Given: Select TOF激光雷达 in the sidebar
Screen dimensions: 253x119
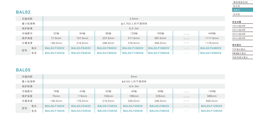Looking at the screenshot, I should [x=239, y=50].
